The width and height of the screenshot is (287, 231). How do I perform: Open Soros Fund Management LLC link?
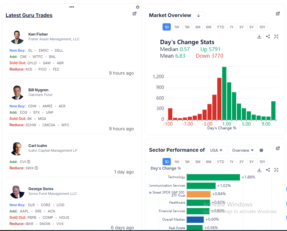pos(53,194)
